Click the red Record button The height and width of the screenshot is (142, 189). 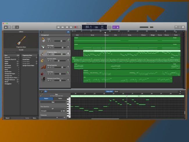75,27
